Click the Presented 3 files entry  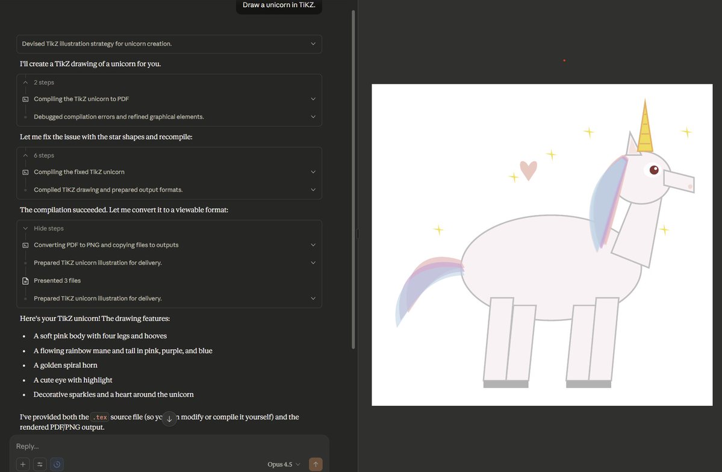(57, 281)
